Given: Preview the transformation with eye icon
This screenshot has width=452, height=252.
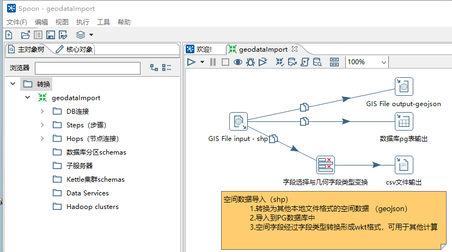Looking at the screenshot, I should tap(237, 62).
